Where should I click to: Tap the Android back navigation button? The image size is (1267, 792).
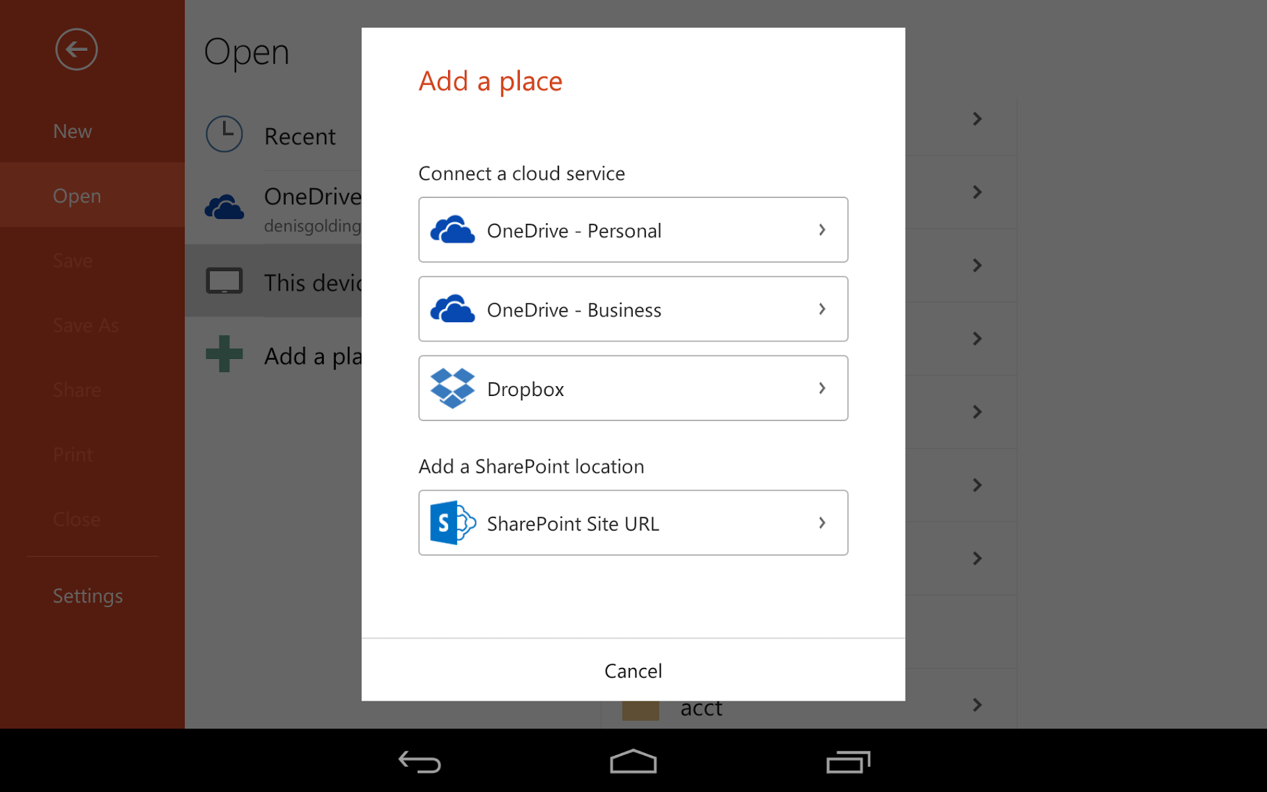pos(420,761)
